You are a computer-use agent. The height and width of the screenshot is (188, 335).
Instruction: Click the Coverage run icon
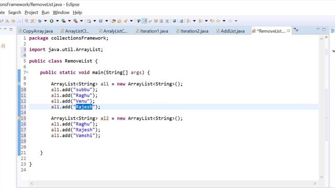pos(63,21)
